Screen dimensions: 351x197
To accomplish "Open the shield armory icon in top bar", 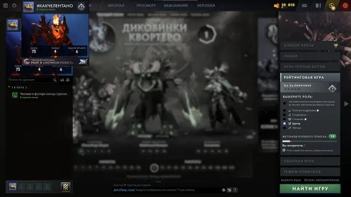I will point(318,5).
